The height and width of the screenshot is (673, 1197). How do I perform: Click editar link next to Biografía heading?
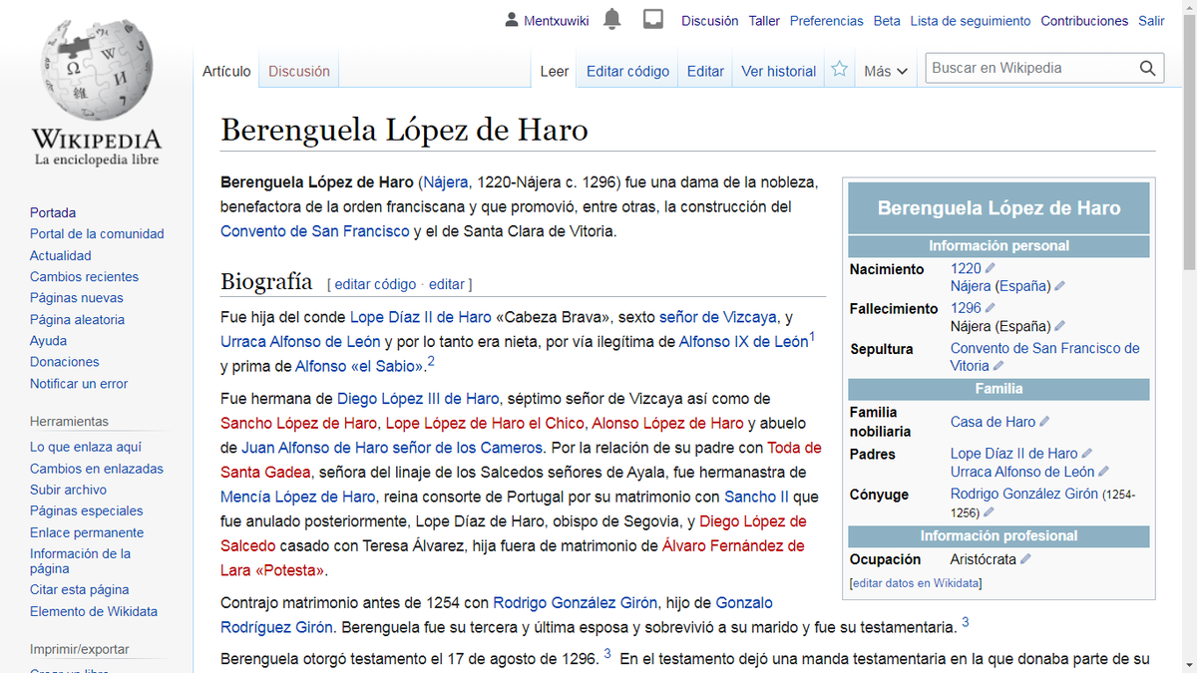447,284
